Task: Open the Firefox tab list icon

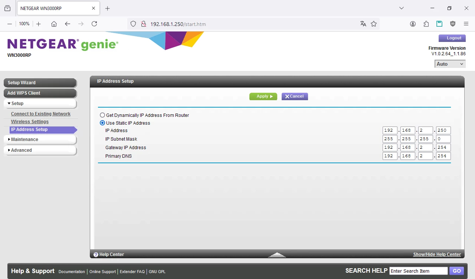Action: [7, 8]
